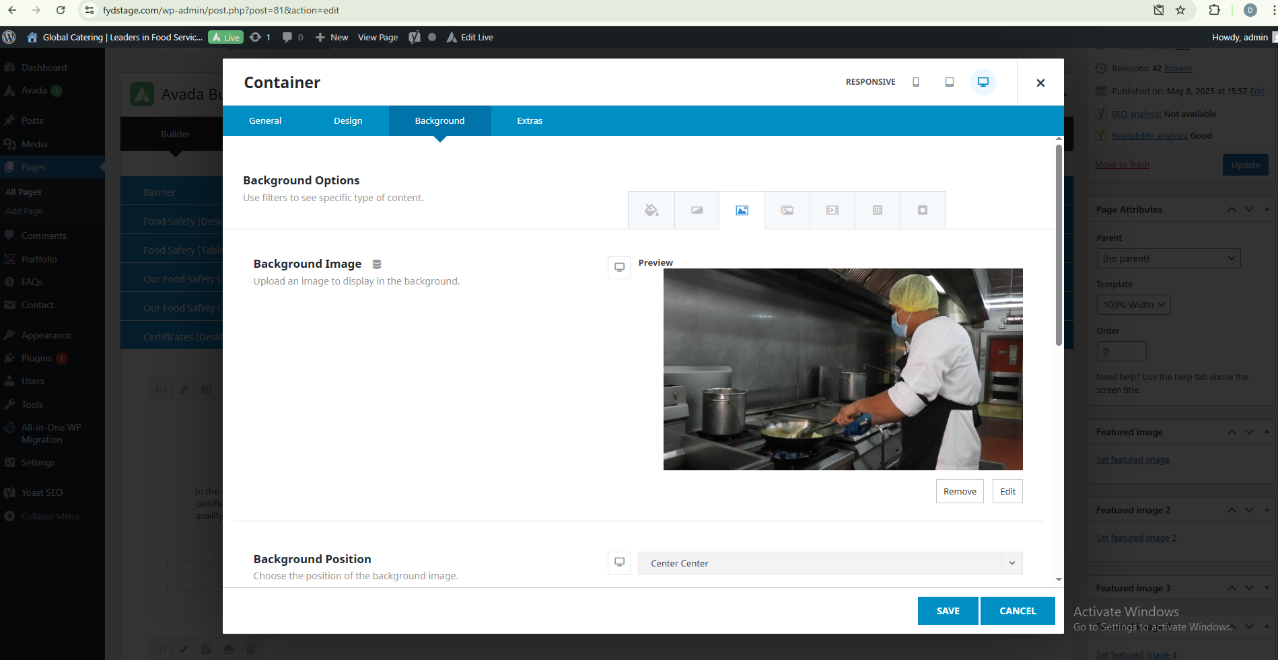Go to the General tab
Viewport: 1278px width, 660px height.
tap(265, 121)
